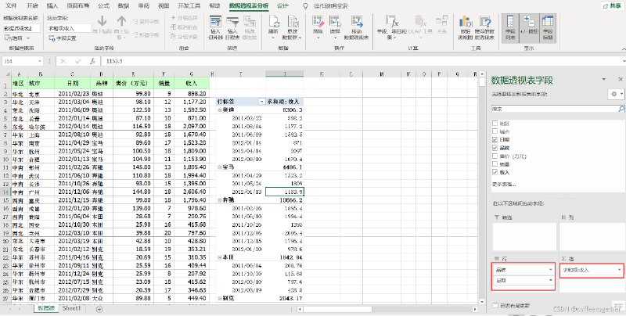Click Field Settings (字段设置) in Active Field

(x=63, y=38)
